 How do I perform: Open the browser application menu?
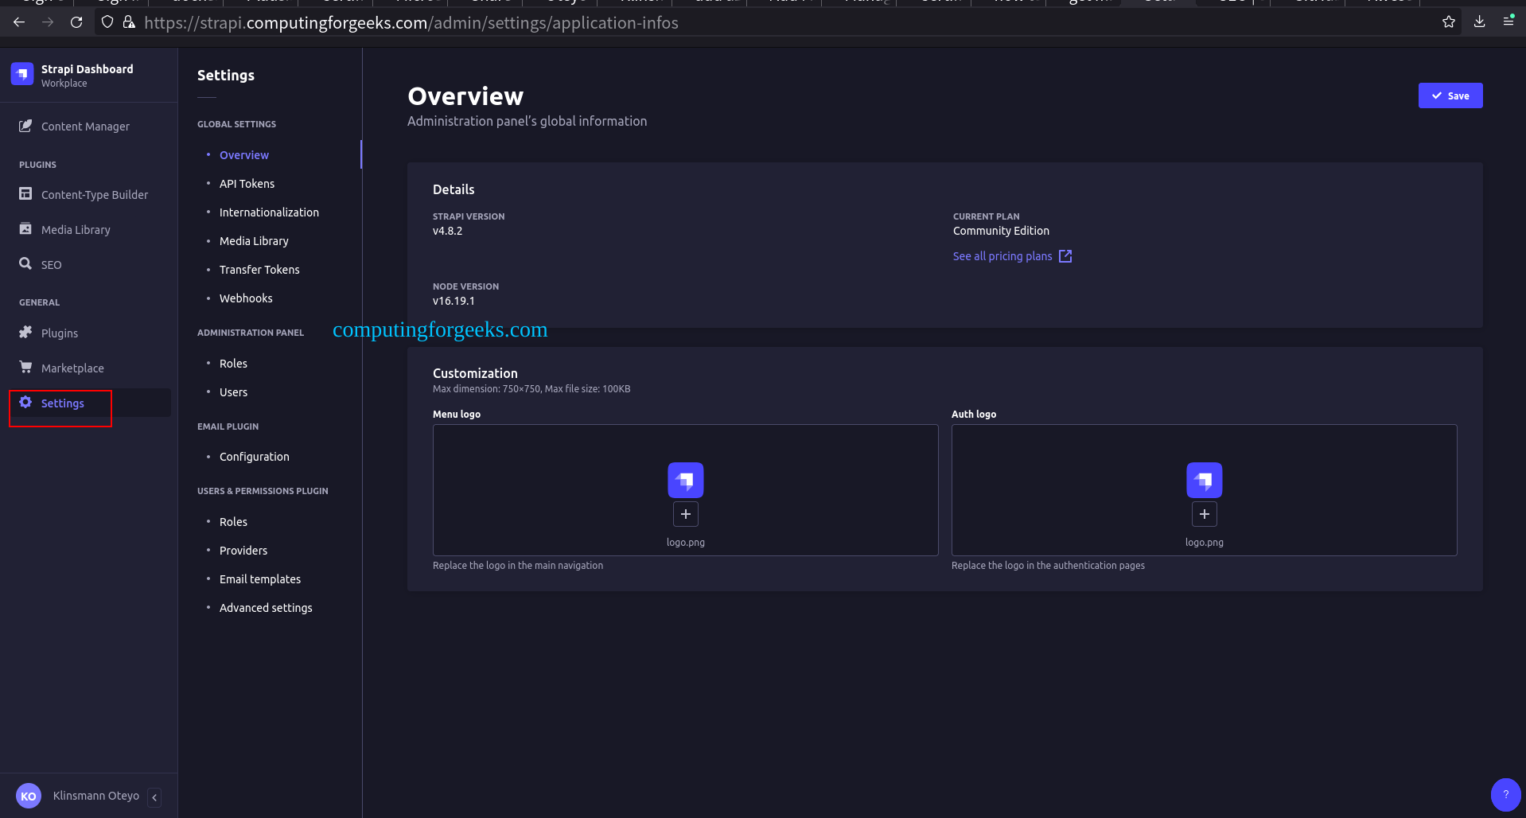[1508, 21]
